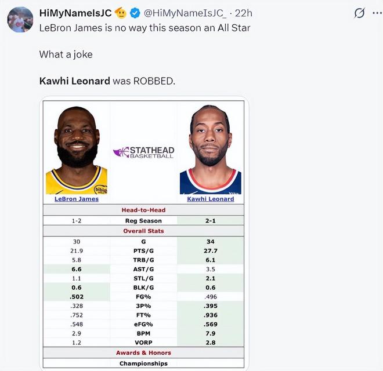Viewport: 383px width, 371px height.
Task: Select the Overall Stats section header
Action: pos(143,231)
